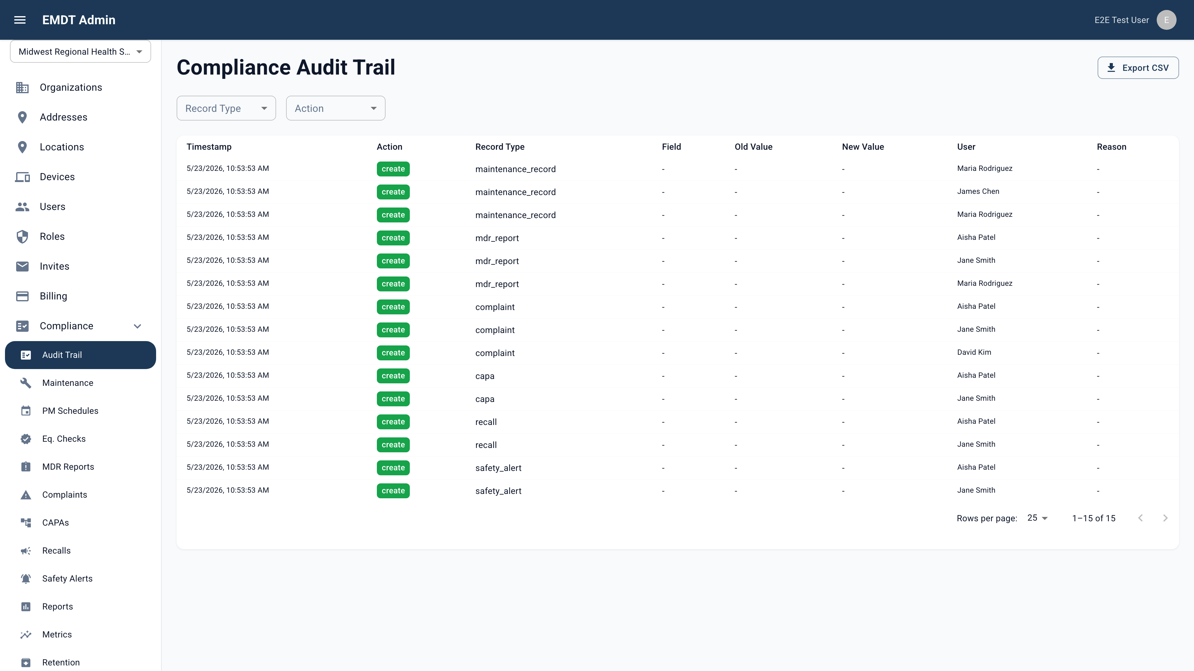
Task: Click the Field column header
Action: pos(671,147)
